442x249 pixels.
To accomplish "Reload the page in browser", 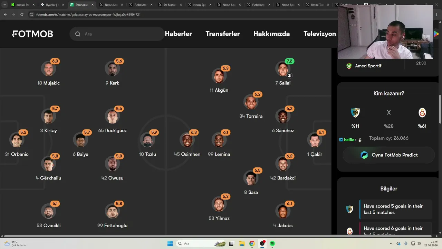I will [x=22, y=15].
